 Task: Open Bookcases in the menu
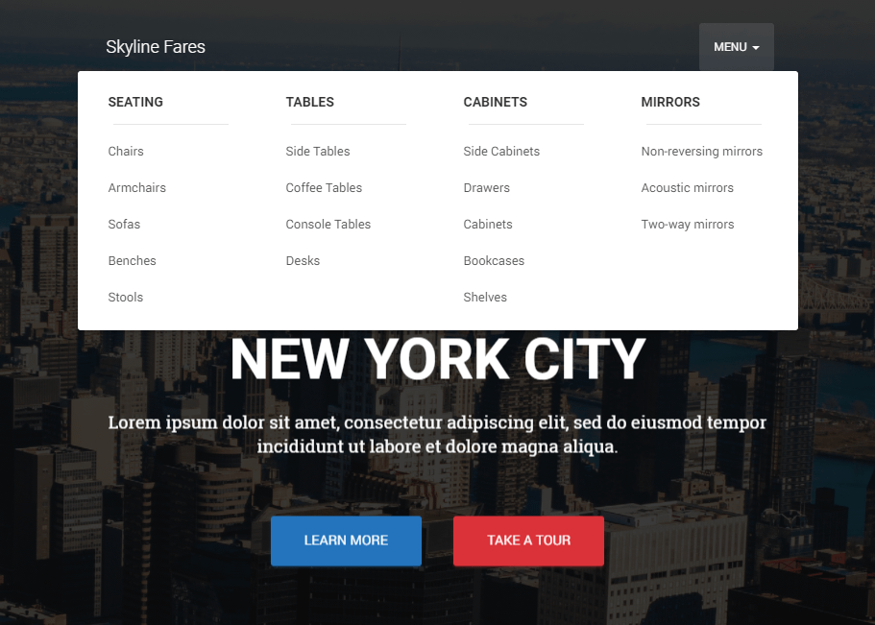pyautogui.click(x=494, y=261)
